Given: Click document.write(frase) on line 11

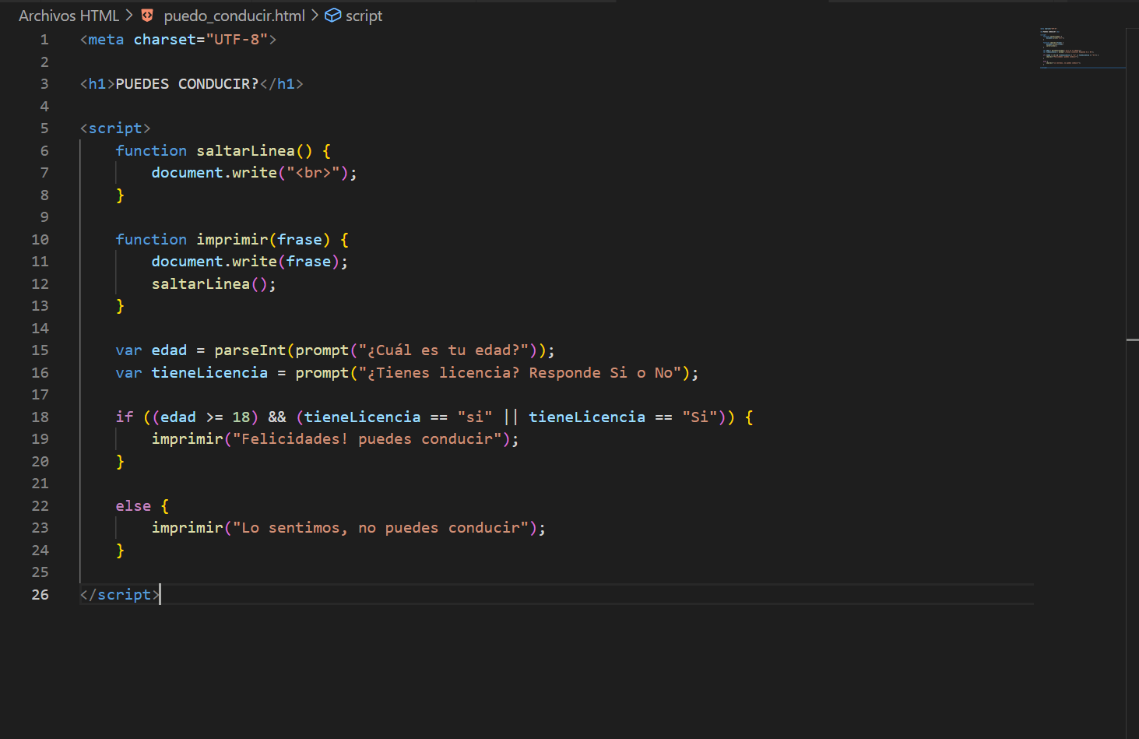Looking at the screenshot, I should [x=245, y=262].
